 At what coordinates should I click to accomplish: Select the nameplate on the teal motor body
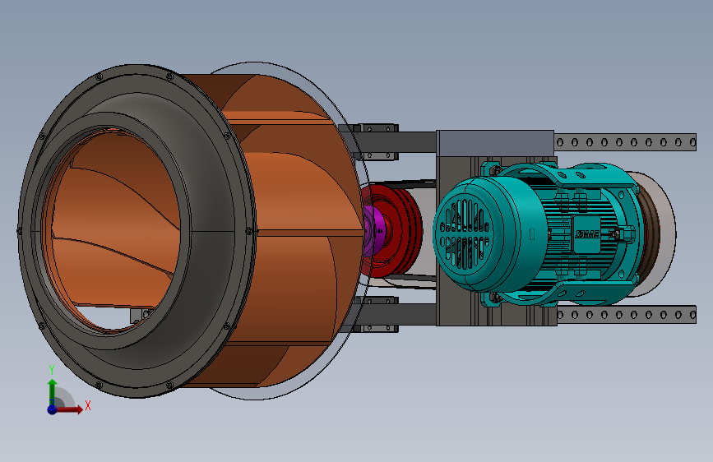587,234
